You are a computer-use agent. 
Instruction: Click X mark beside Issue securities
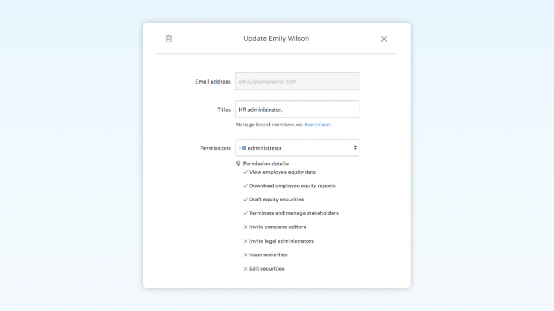[x=246, y=255]
